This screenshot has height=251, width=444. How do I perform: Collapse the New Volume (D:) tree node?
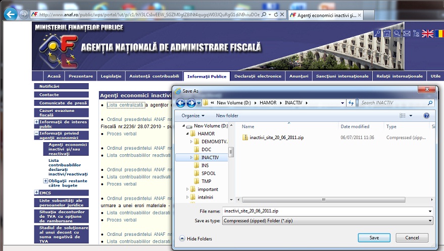tap(183, 126)
